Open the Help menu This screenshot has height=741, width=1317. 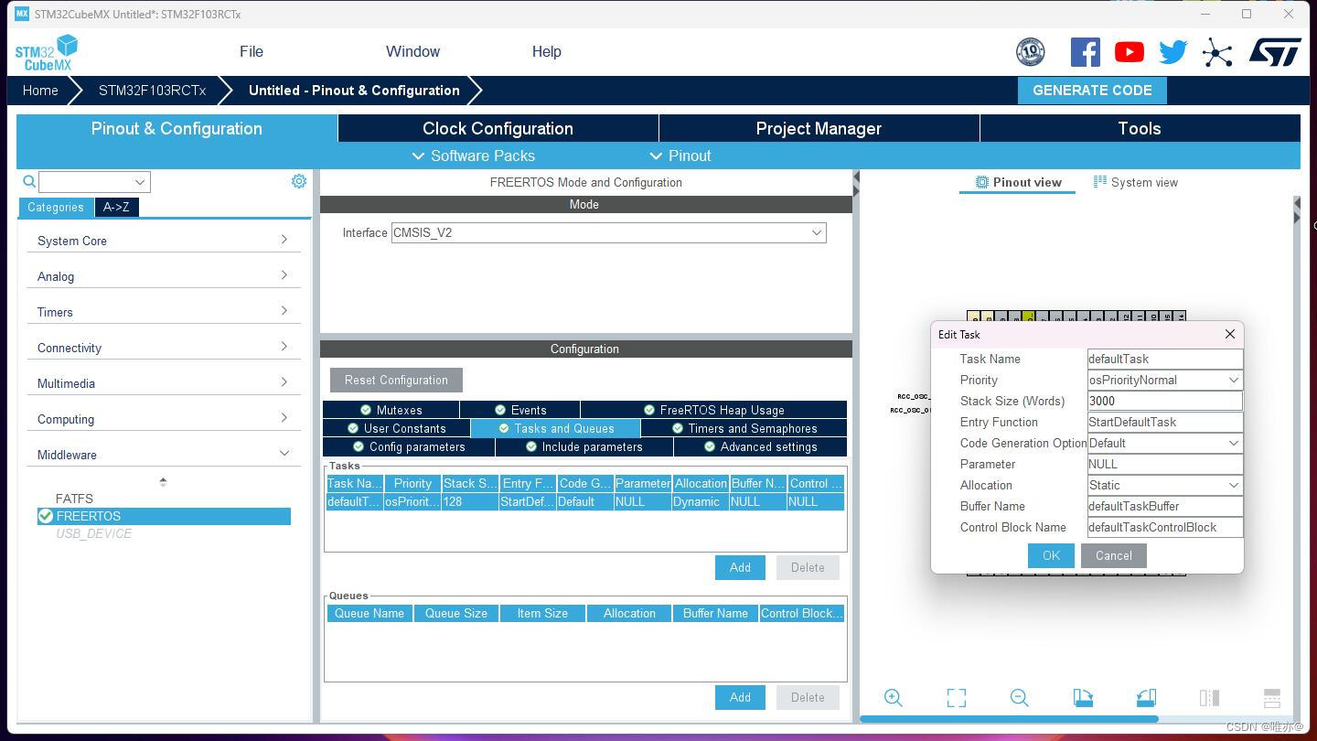[547, 52]
